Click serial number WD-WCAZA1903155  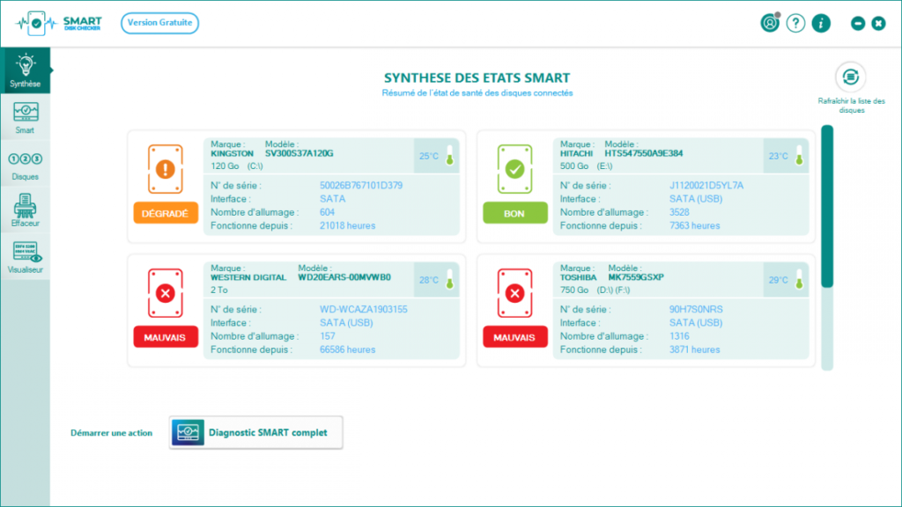(363, 309)
